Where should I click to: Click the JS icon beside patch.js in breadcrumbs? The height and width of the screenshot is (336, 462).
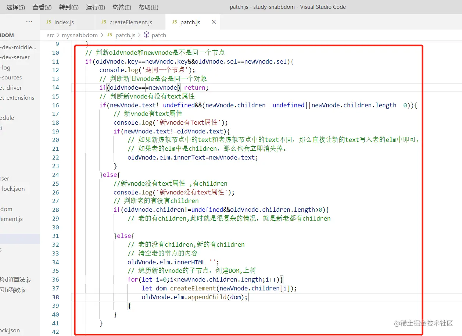(109, 35)
